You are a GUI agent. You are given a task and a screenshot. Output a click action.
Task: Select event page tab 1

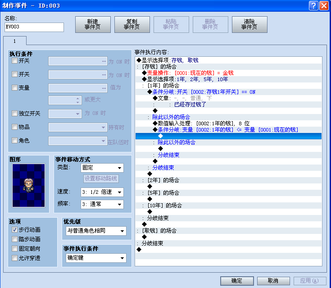click(x=15, y=41)
